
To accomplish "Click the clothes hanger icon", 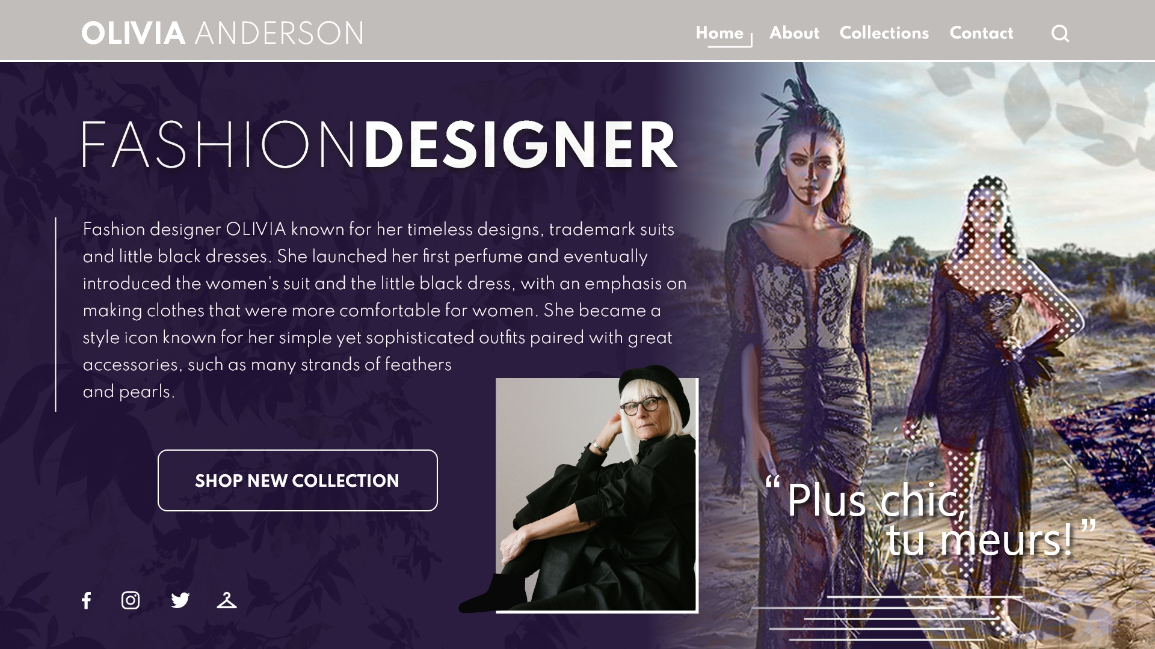I will 227,600.
